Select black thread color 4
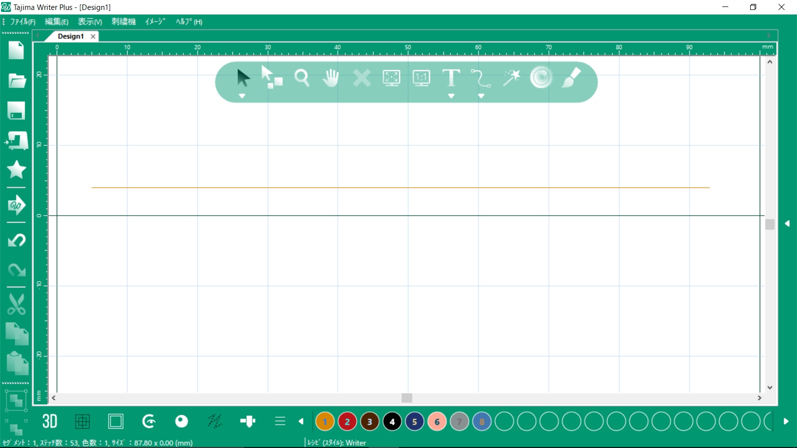 click(392, 422)
